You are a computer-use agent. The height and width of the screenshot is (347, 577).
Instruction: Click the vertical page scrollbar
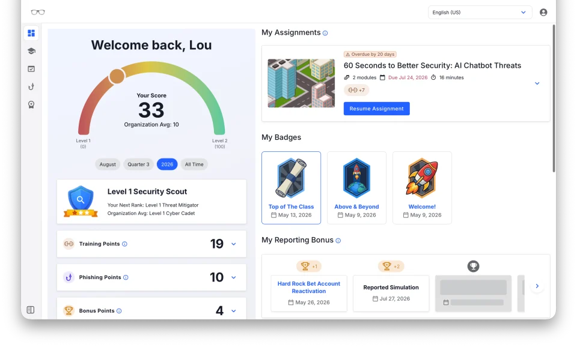pos(554,98)
